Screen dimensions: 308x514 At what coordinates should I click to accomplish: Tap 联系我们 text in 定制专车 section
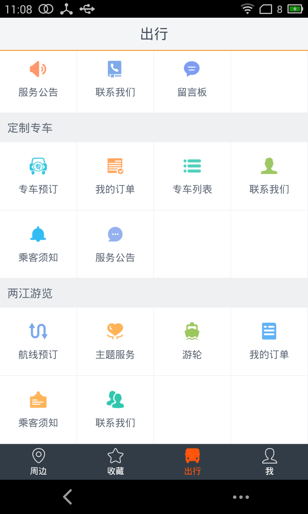point(269,189)
